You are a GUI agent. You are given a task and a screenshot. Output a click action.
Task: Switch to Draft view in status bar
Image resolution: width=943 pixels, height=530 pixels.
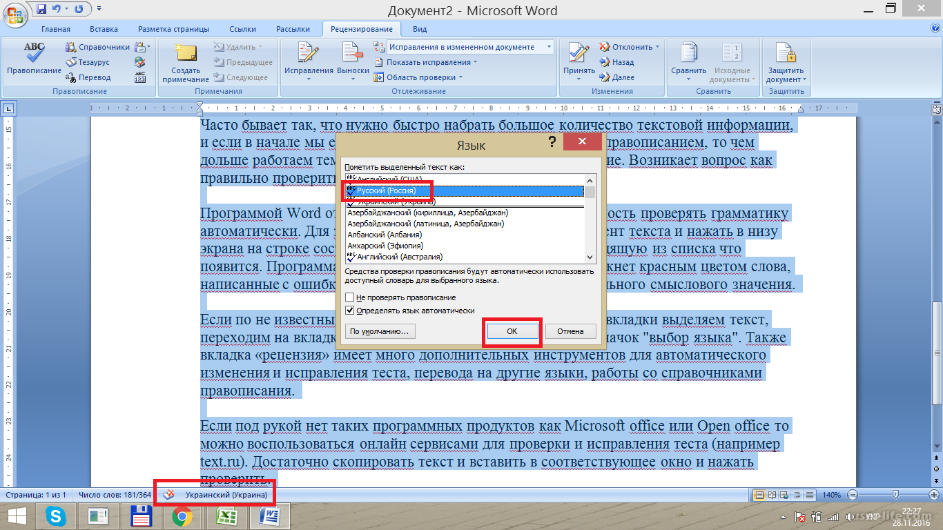pos(810,495)
